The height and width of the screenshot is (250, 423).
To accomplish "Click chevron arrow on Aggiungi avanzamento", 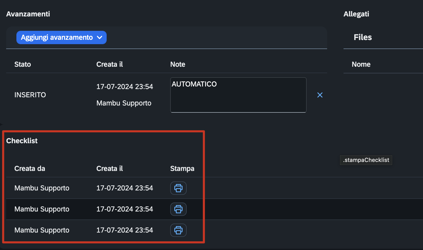I will [100, 37].
